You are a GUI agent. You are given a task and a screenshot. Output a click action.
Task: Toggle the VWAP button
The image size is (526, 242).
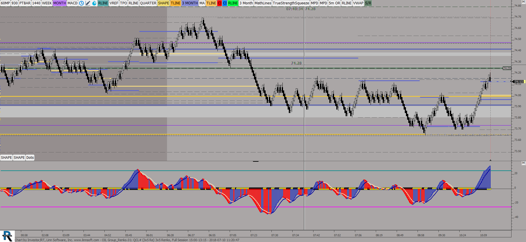point(358,3)
